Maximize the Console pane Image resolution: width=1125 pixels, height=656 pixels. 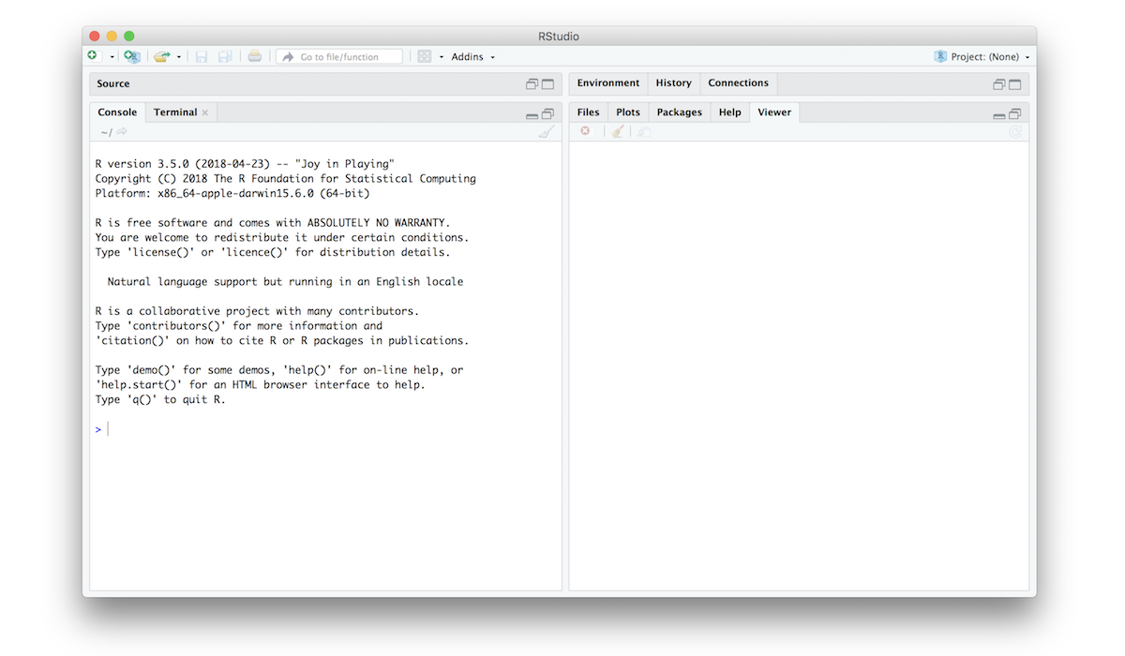[547, 114]
